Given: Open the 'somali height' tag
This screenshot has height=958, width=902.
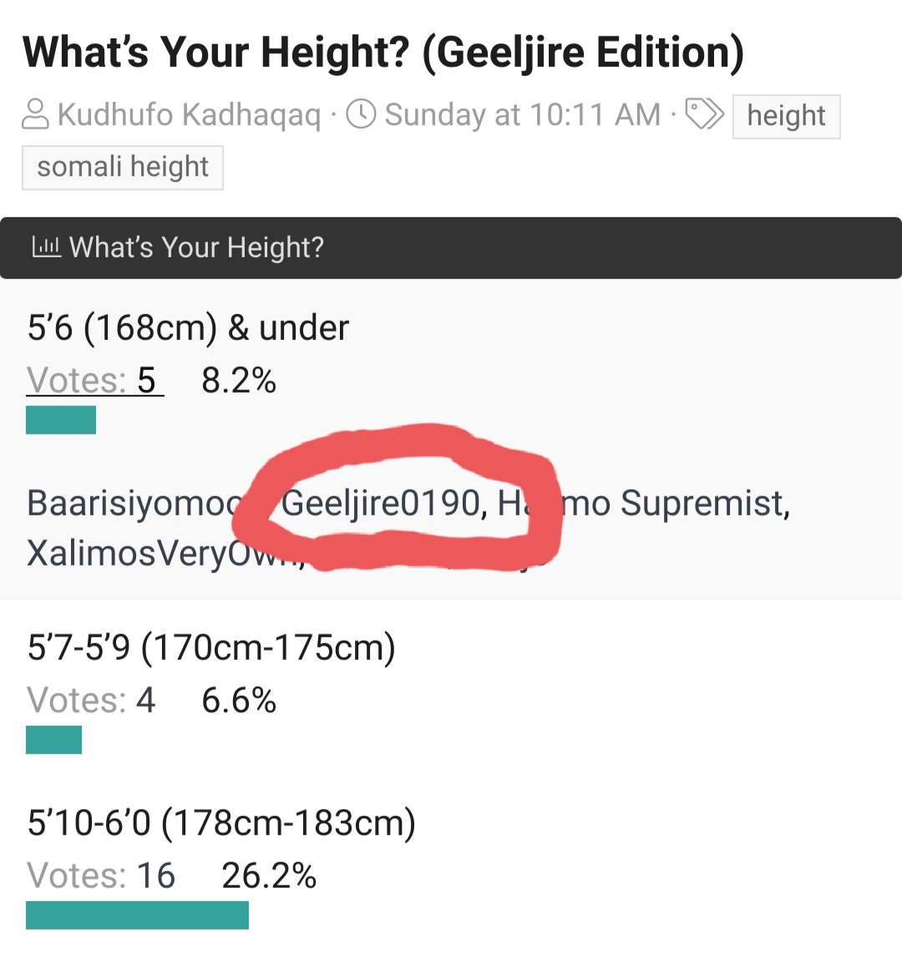Looking at the screenshot, I should point(123,167).
